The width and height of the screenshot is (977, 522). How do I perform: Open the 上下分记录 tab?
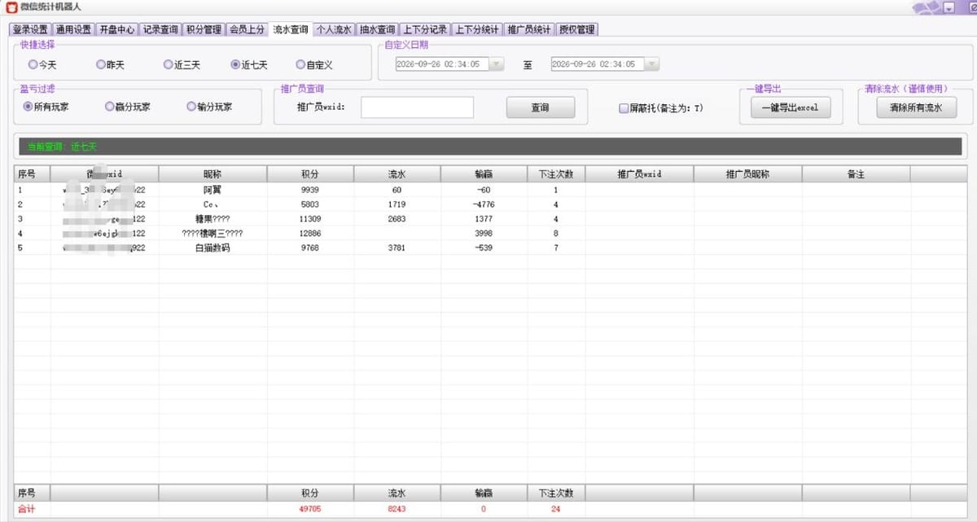(x=425, y=29)
